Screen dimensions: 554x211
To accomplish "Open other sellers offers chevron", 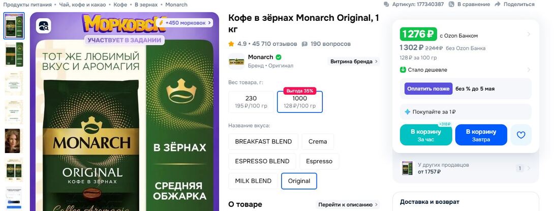I will [x=529, y=168].
